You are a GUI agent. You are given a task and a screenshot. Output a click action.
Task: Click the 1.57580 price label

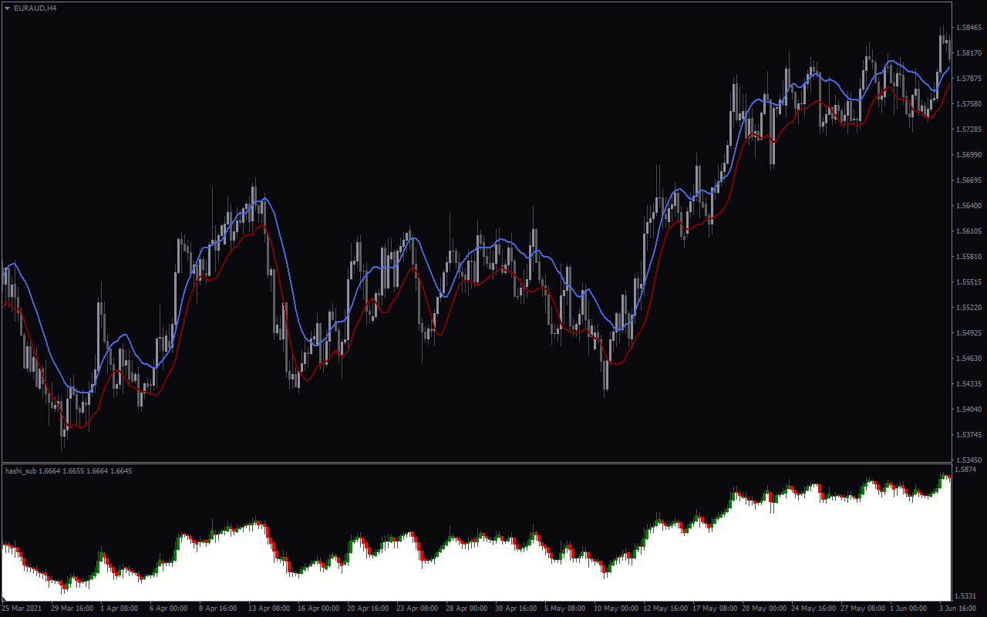968,104
